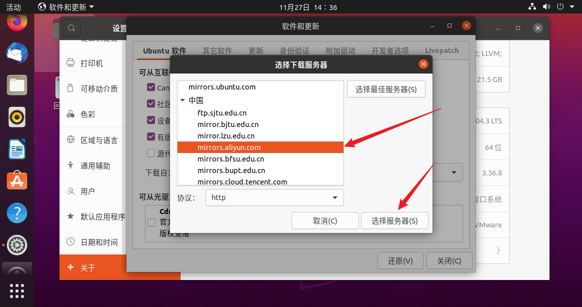The height and width of the screenshot is (307, 582).
Task: Open 色彩 in Settings sidebar
Action: pyautogui.click(x=93, y=114)
